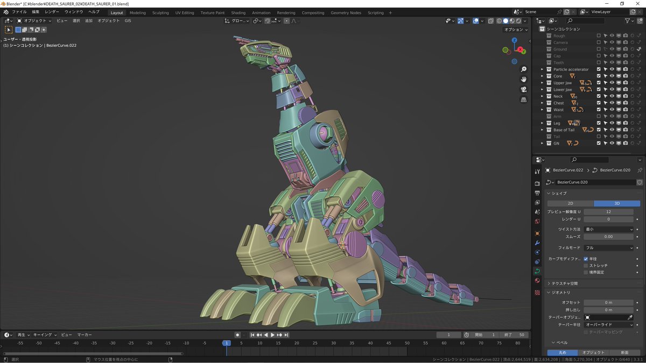
Task: Open the Tool properties tab icon
Action: pyautogui.click(x=537, y=172)
